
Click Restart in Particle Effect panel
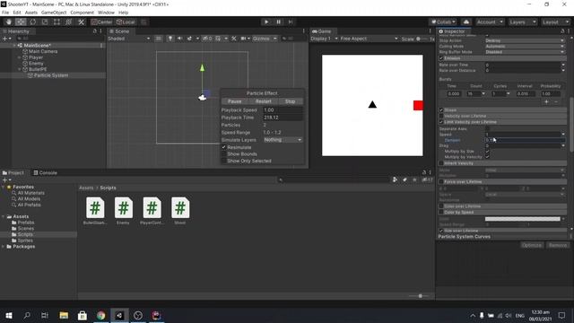263,101
